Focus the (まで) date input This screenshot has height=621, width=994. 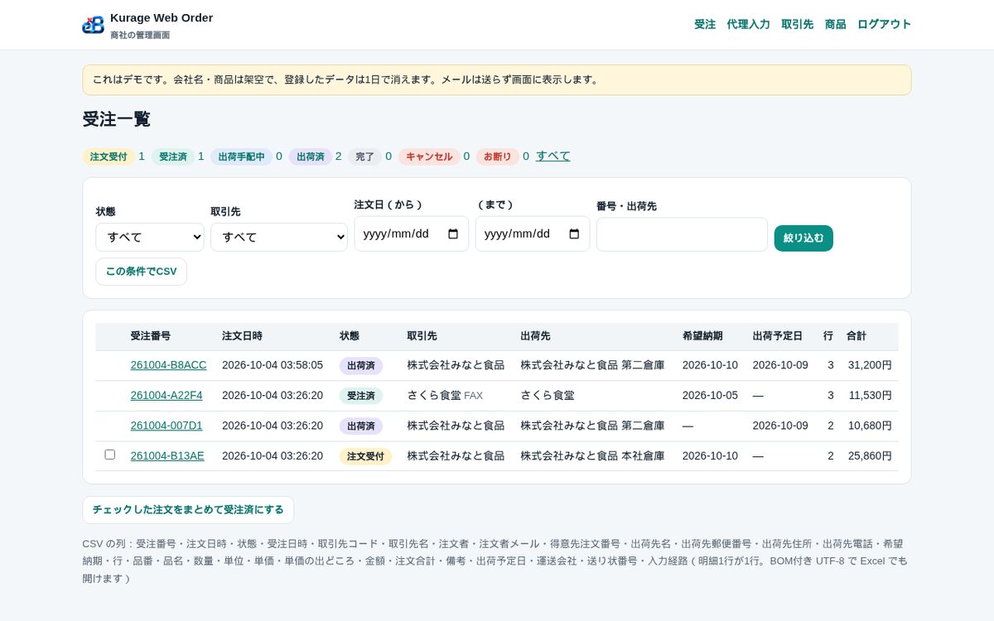(x=533, y=233)
